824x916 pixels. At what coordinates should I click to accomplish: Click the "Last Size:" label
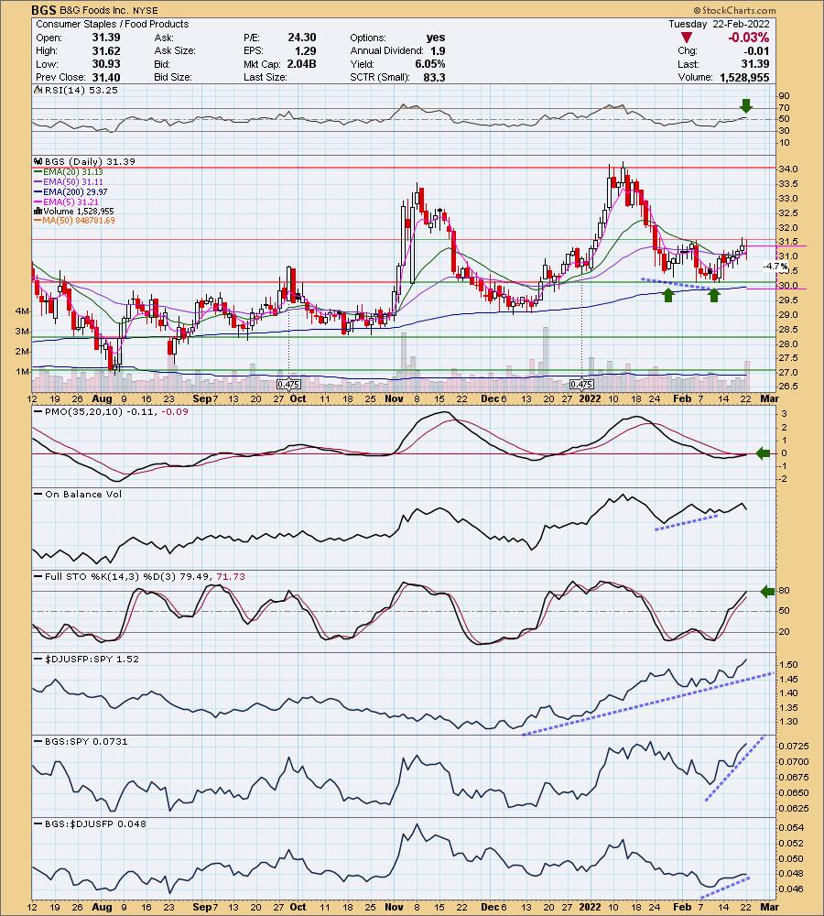[x=266, y=77]
